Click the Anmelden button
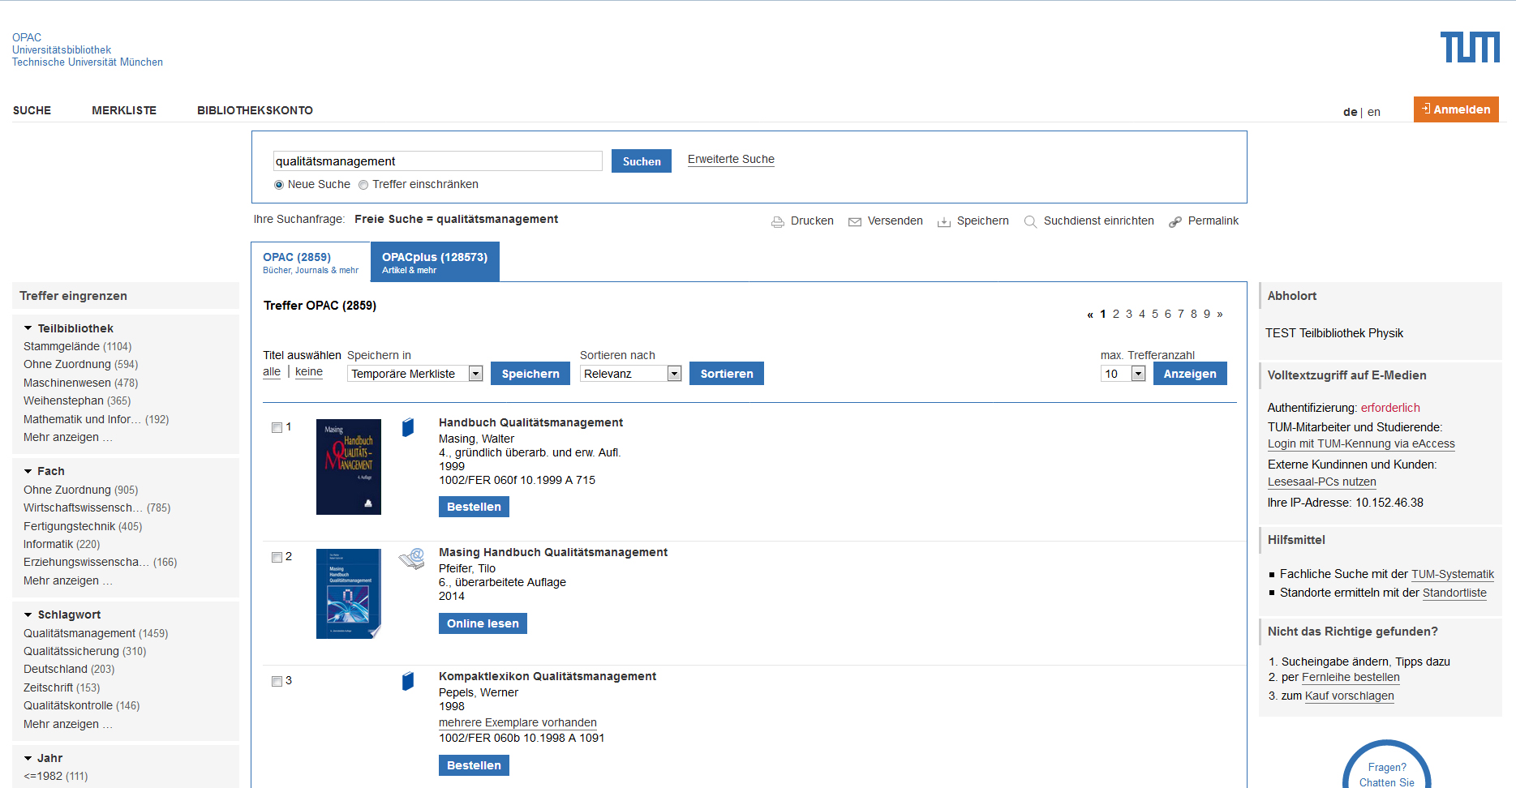The height and width of the screenshot is (788, 1516). 1456,109
